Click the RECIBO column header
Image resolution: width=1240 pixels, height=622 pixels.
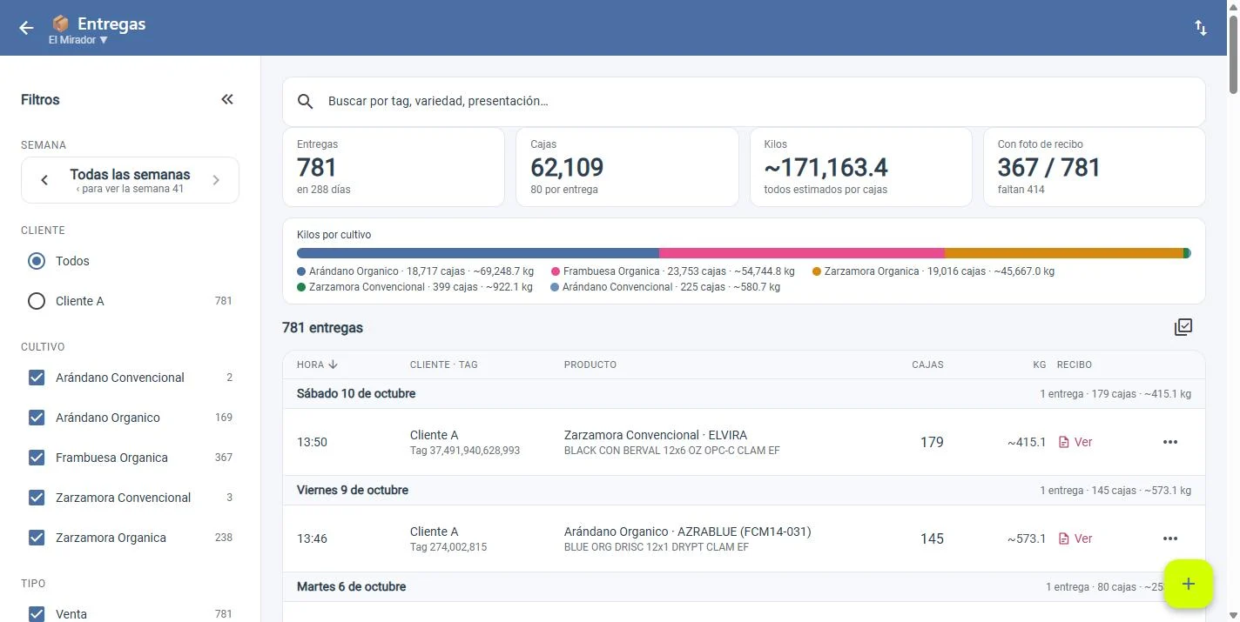(1075, 365)
